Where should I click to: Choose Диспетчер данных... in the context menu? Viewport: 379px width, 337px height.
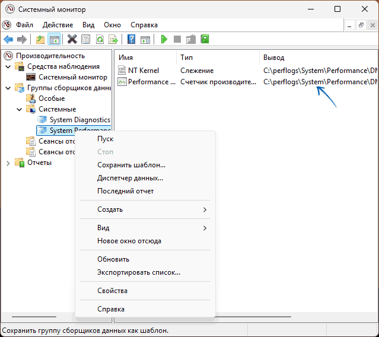click(x=145, y=178)
